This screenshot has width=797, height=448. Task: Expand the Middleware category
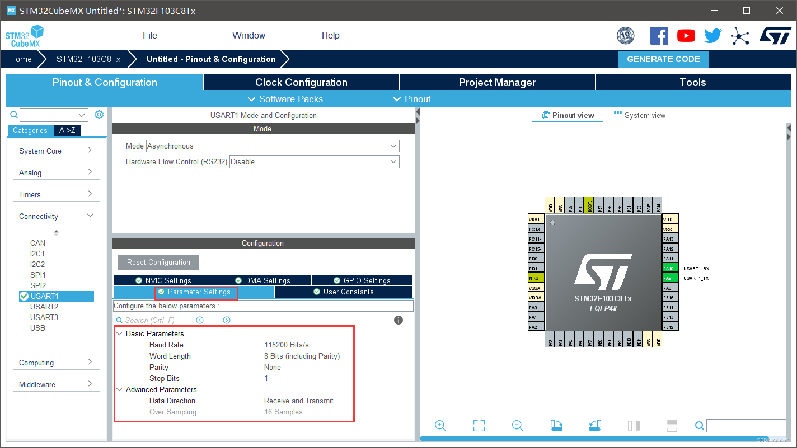point(56,384)
